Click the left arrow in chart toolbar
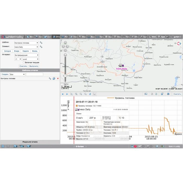The width and height of the screenshot is (183, 183). pyautogui.click(x=62, y=94)
